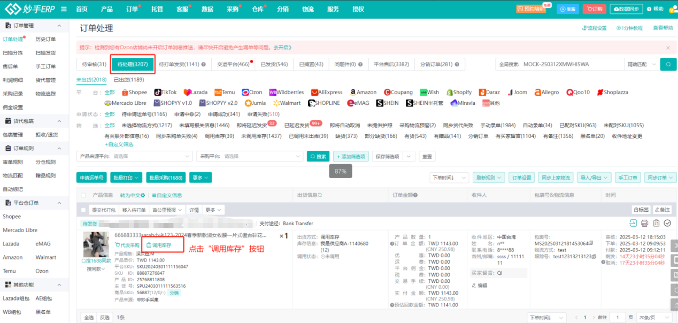
Task: Click the circled checkmark icon on the order row
Action: coord(667,224)
